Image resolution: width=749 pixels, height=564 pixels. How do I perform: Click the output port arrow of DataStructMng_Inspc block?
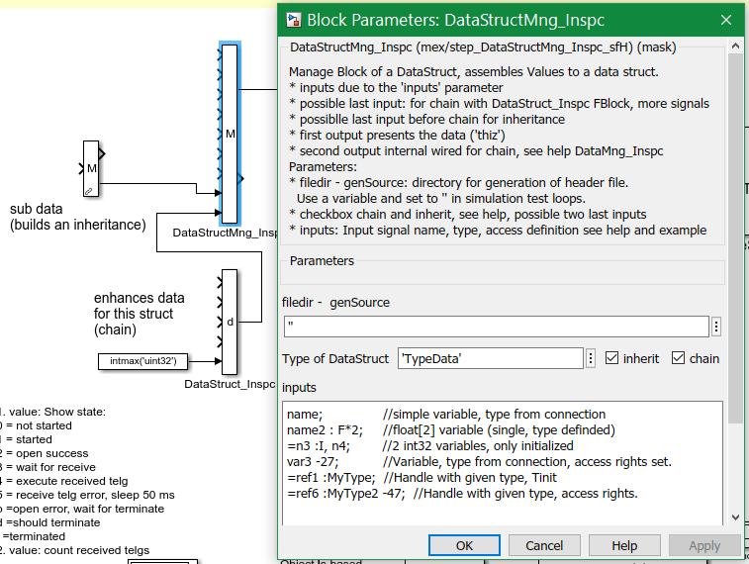tap(240, 179)
